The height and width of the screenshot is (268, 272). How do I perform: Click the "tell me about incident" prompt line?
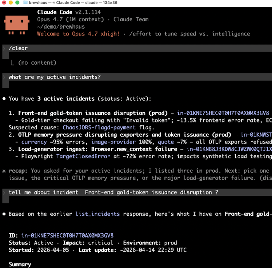pos(113,192)
